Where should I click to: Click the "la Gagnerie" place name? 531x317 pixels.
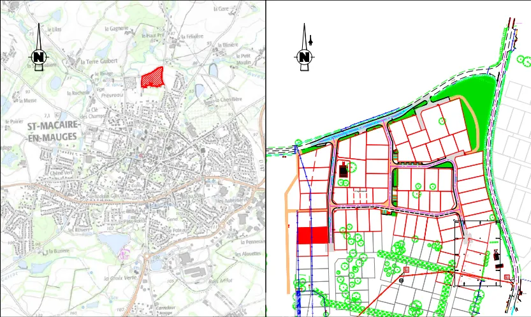pyautogui.click(x=115, y=29)
